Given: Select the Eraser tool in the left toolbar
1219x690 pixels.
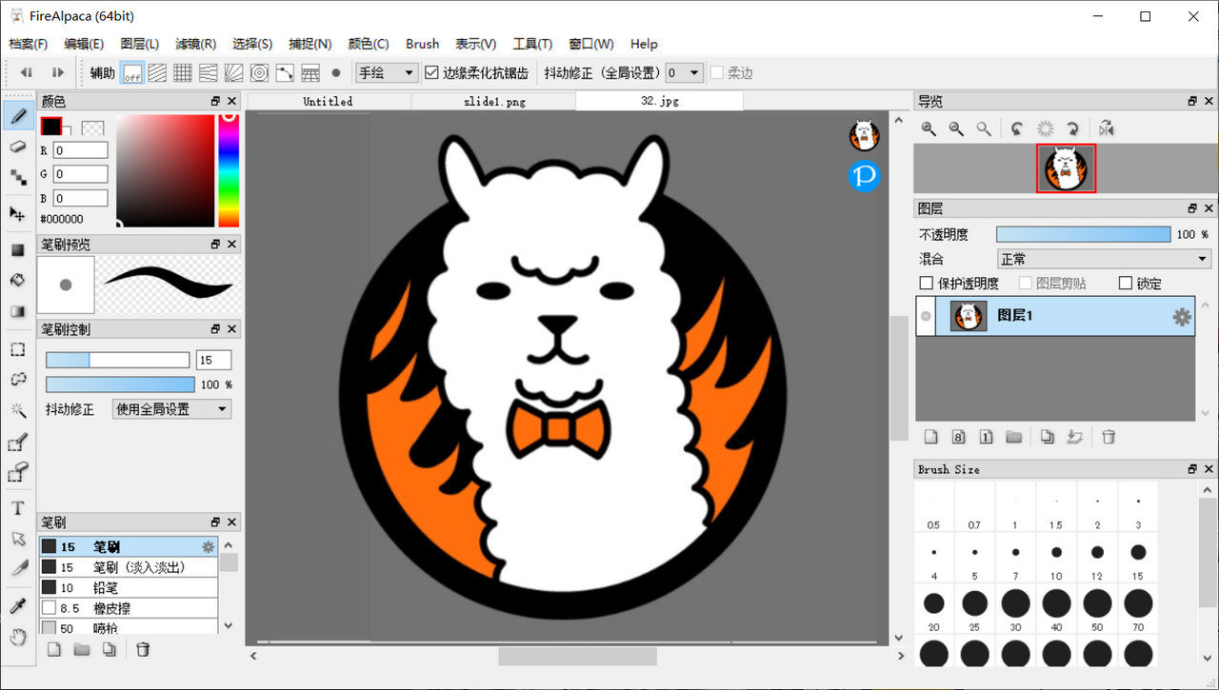Looking at the screenshot, I should [x=18, y=147].
